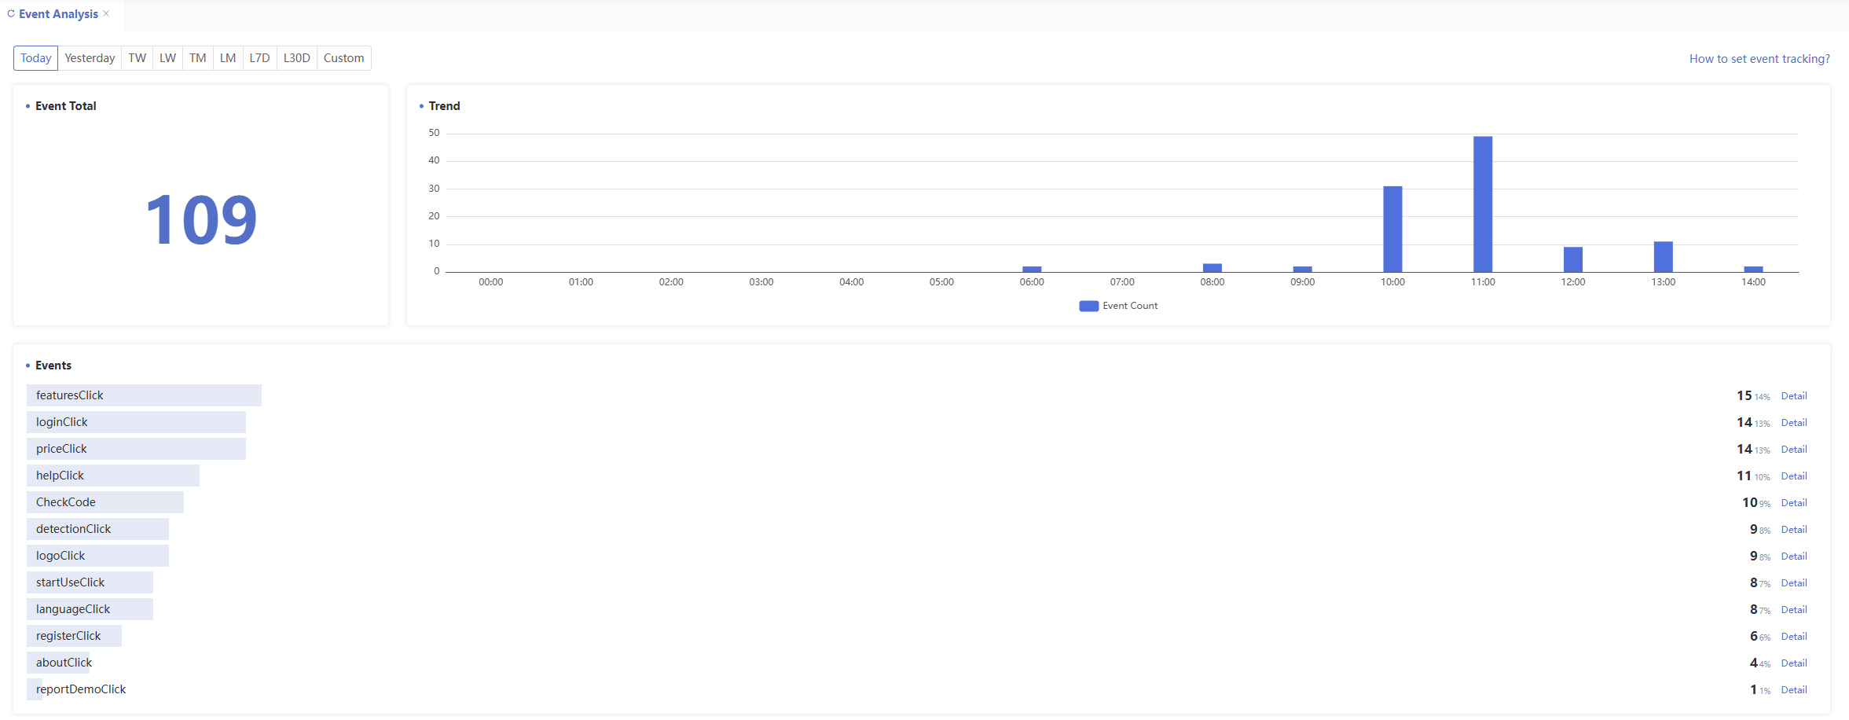Click the refresh icon on Event Analysis tab

[x=11, y=14]
